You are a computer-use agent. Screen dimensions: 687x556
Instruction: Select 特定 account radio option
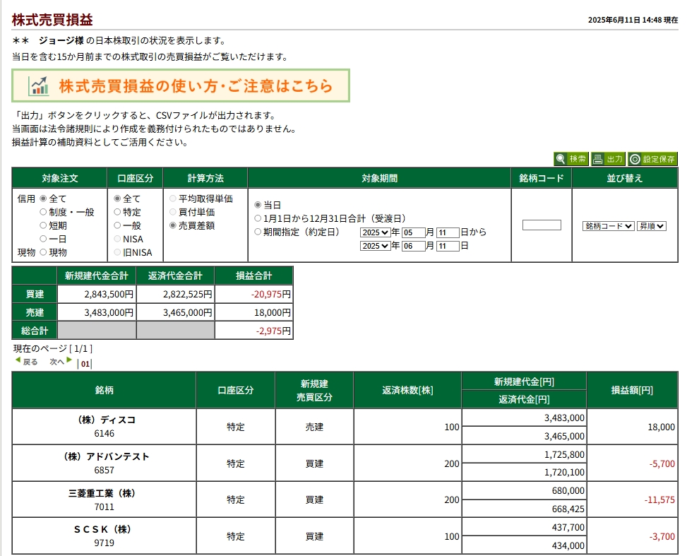coord(117,212)
